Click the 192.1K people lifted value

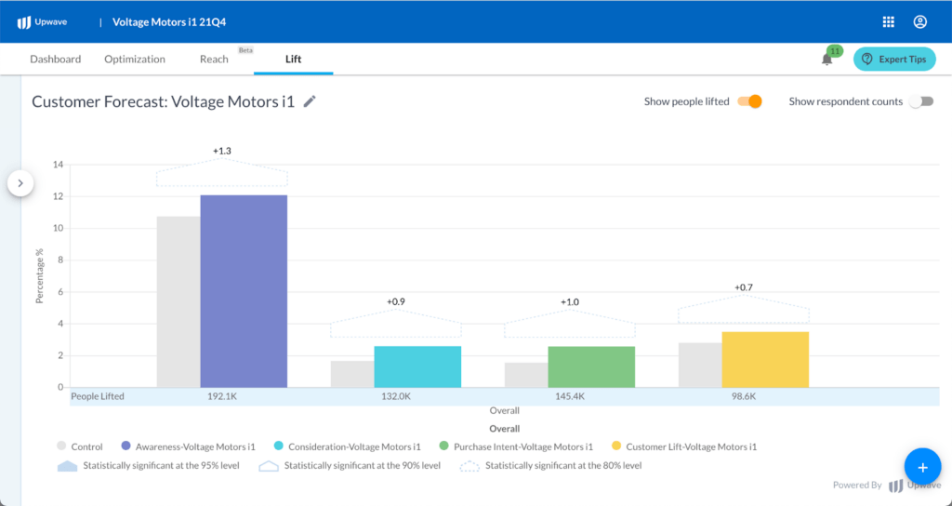(221, 396)
